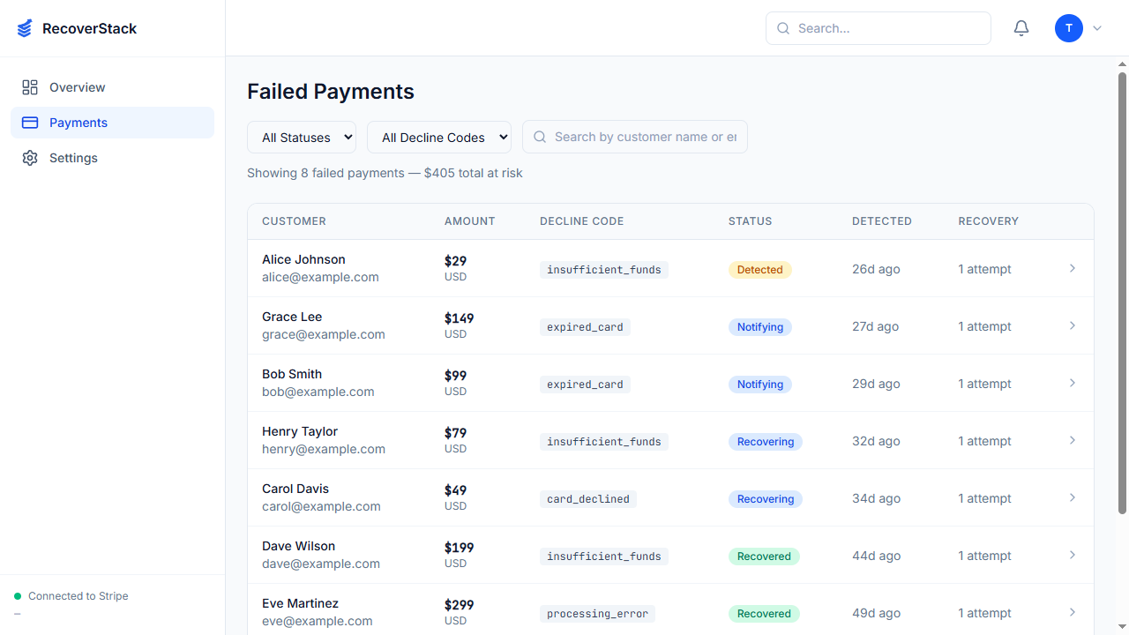Click Eve Martinez's Recovered badge
This screenshot has width=1129, height=635.
pos(764,614)
